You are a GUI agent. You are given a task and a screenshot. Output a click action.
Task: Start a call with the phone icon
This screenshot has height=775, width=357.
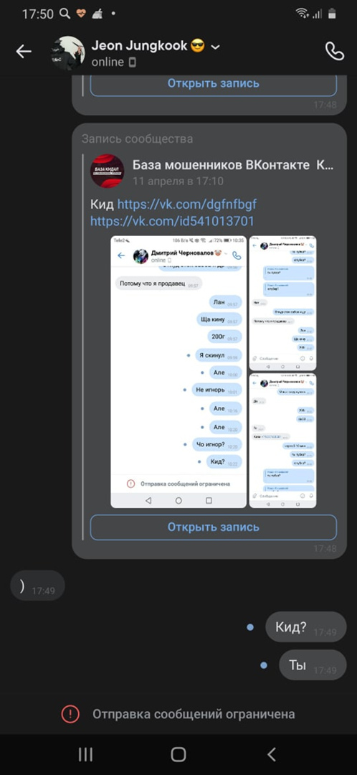pyautogui.click(x=334, y=52)
